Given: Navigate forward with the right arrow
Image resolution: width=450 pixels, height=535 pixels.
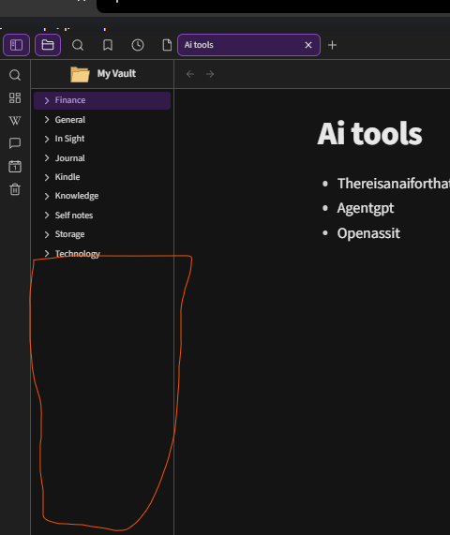Looking at the screenshot, I should (210, 74).
